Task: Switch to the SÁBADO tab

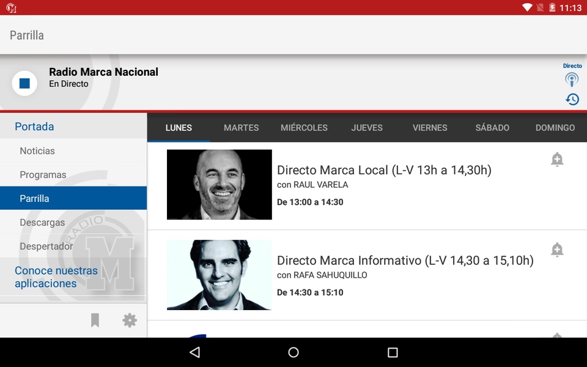Action: pyautogui.click(x=492, y=128)
